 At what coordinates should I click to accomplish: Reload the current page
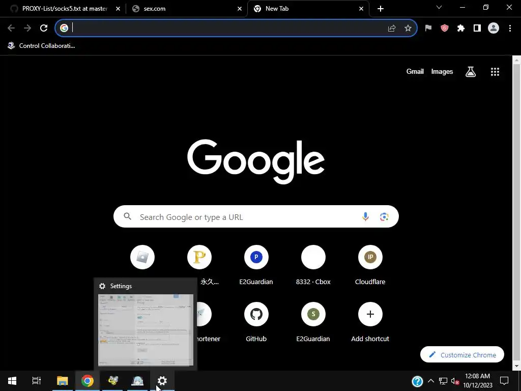click(44, 29)
